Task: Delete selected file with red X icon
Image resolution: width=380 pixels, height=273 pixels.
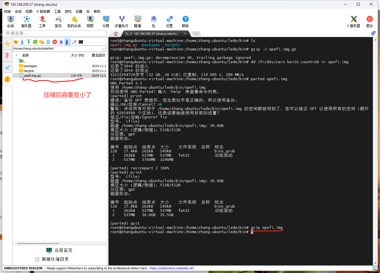Action: coord(55,42)
